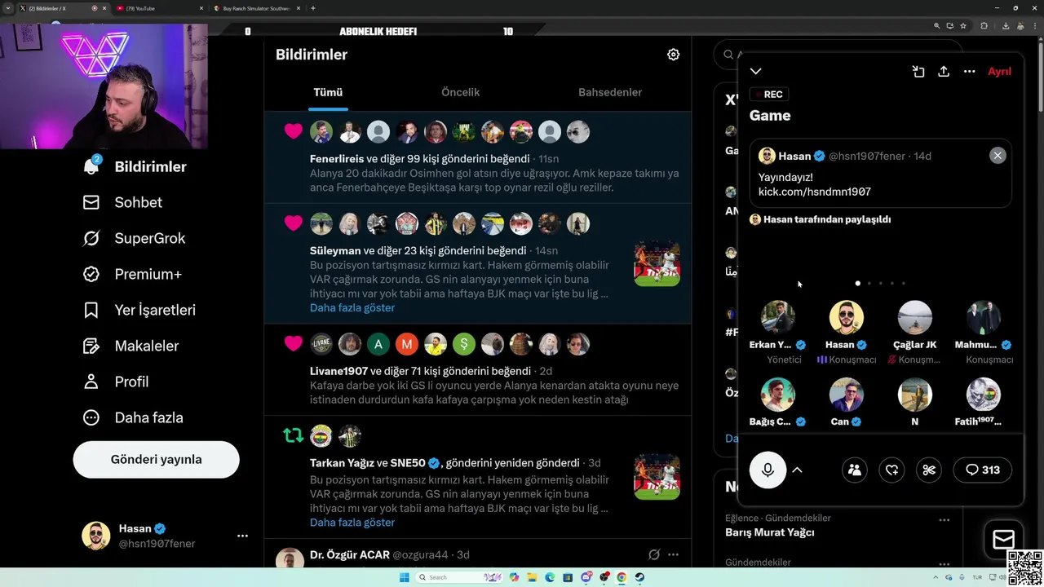Viewport: 1044px width, 587px height.
Task: Select Çağlar JK speaker avatar
Action: [x=914, y=318]
